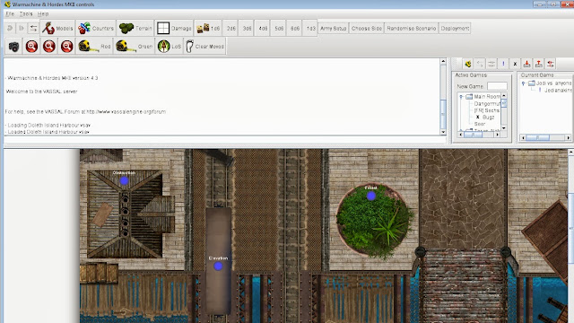Roll 4d6
This screenshot has height=323, width=574.
click(x=263, y=28)
